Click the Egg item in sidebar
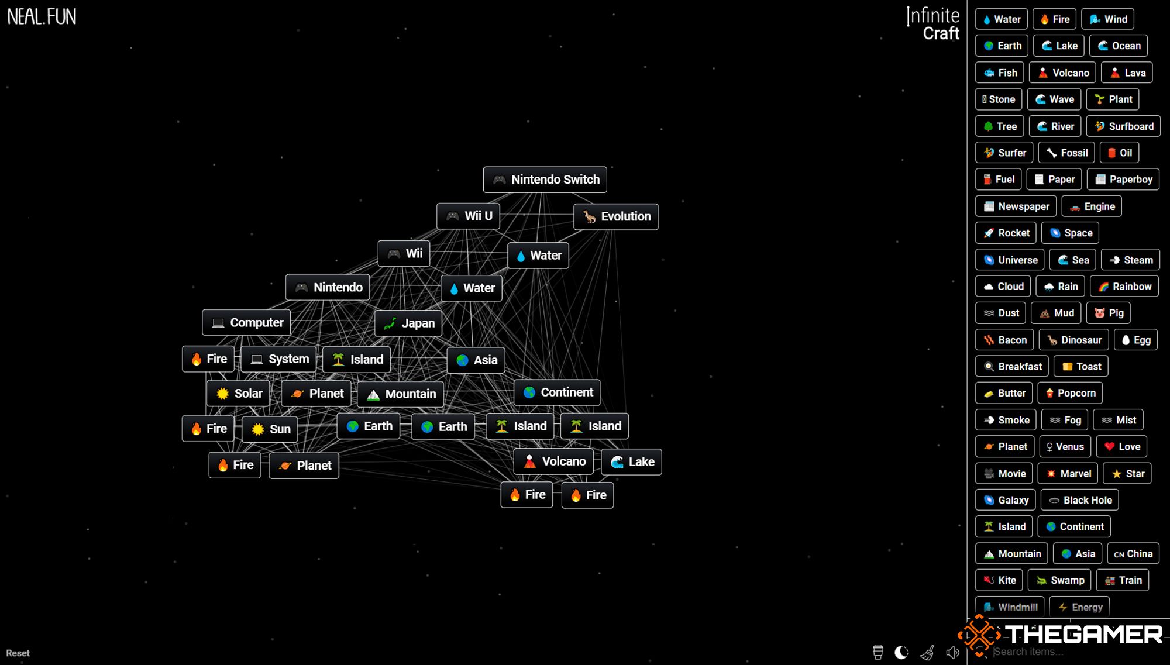1170x665 pixels. tap(1136, 340)
